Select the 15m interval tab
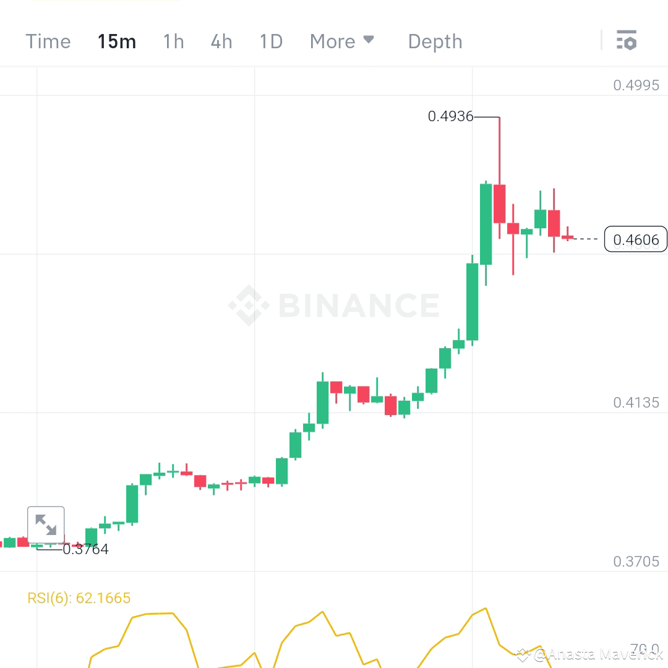Image resolution: width=668 pixels, height=668 pixels. (x=116, y=41)
